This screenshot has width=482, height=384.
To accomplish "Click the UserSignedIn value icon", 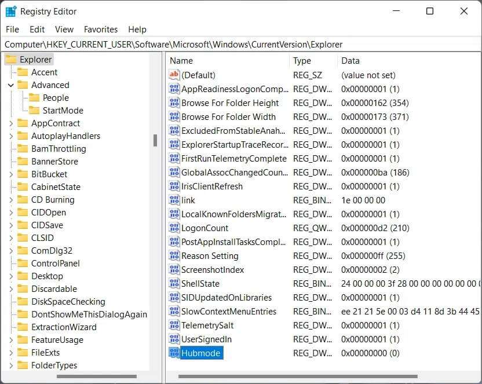I will pyautogui.click(x=174, y=339).
